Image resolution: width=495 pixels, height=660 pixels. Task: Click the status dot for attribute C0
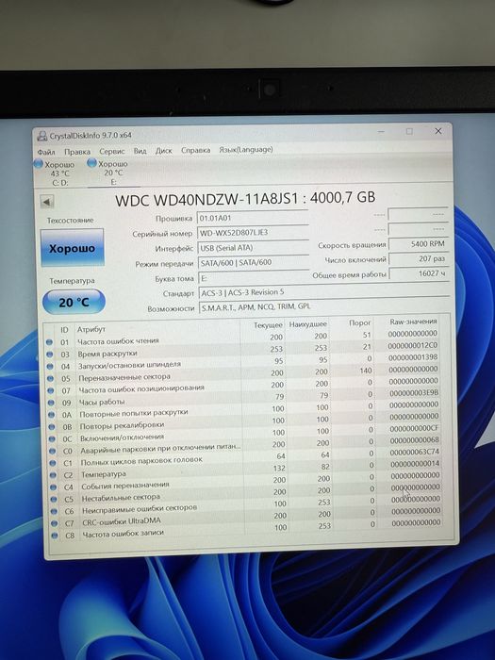click(x=52, y=451)
